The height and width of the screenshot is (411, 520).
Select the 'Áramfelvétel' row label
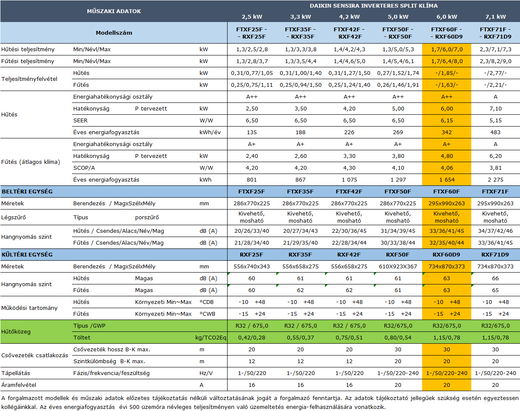click(x=19, y=385)
